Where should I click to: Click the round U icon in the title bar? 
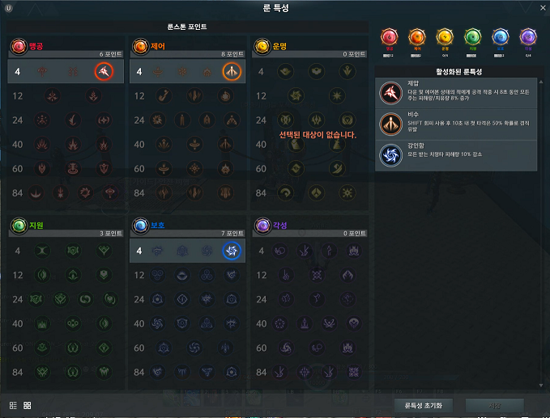9,8
